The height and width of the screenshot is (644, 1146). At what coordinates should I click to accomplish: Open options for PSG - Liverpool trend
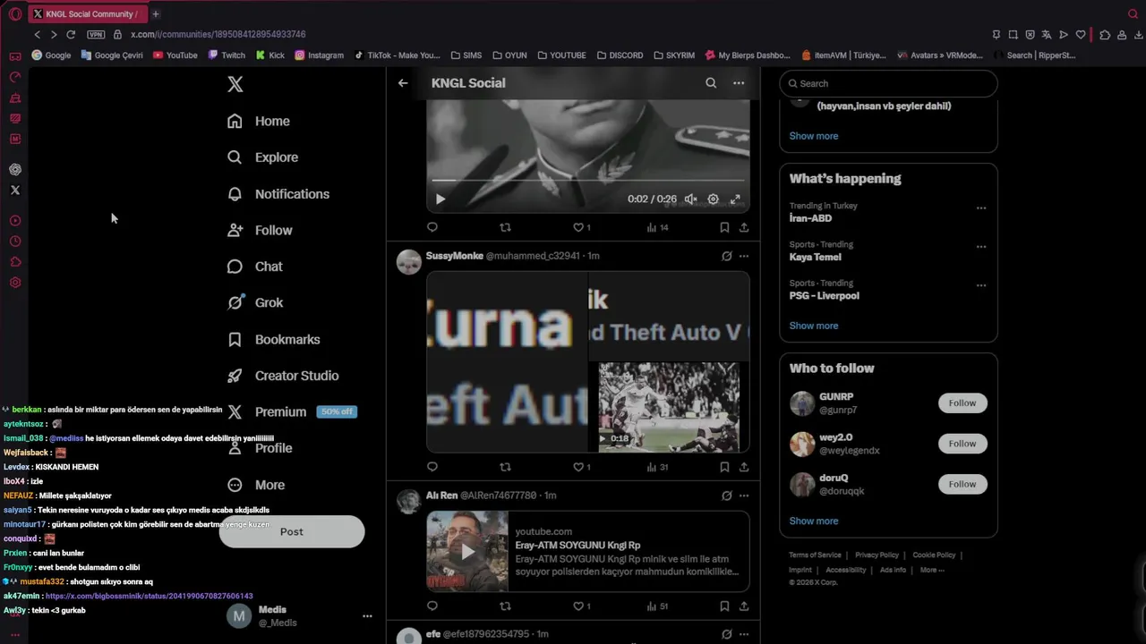coord(981,286)
